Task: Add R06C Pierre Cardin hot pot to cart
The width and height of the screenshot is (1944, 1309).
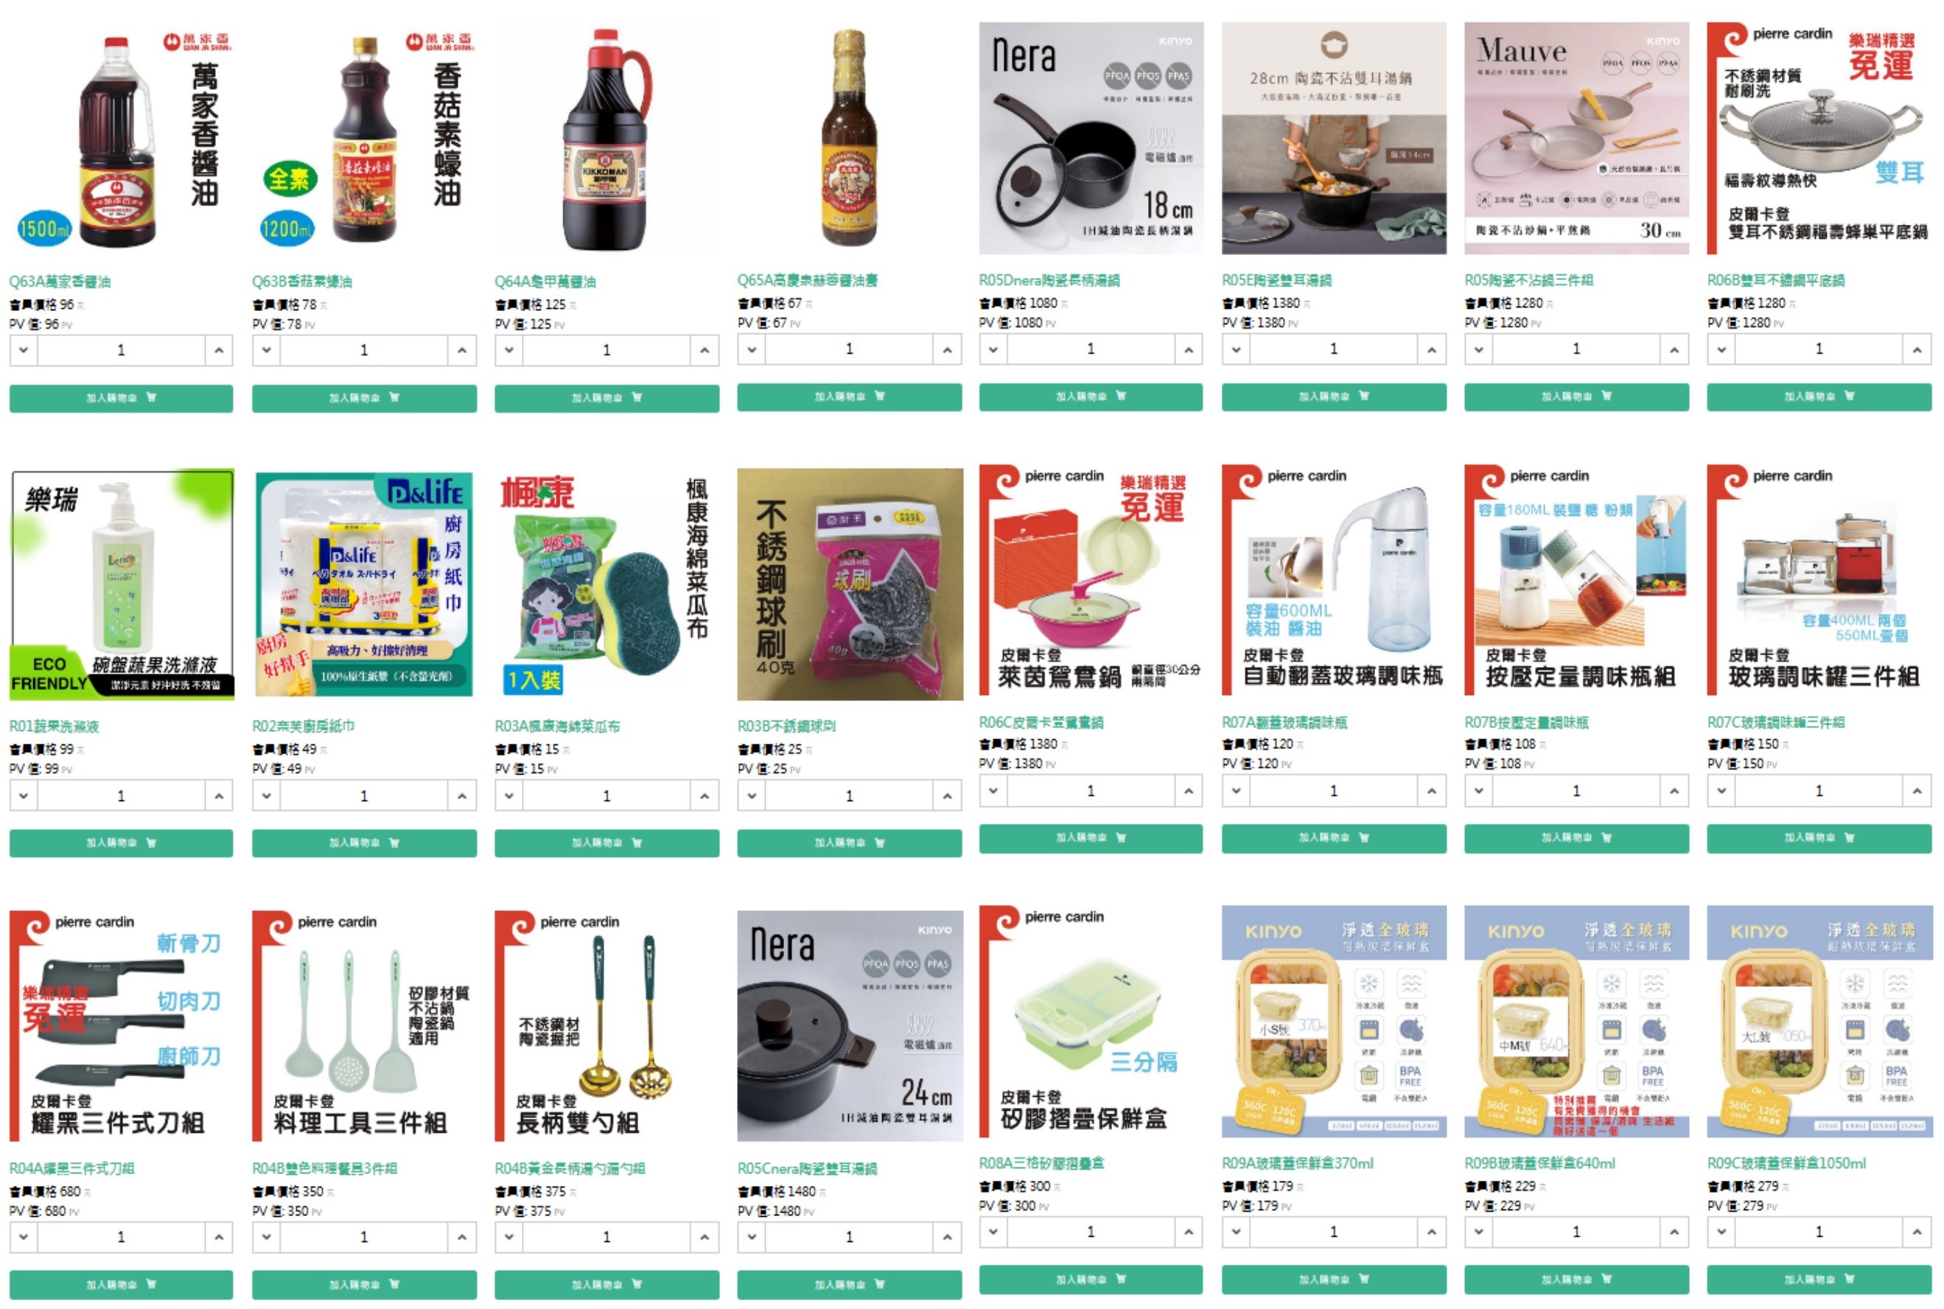Action: (x=1090, y=838)
